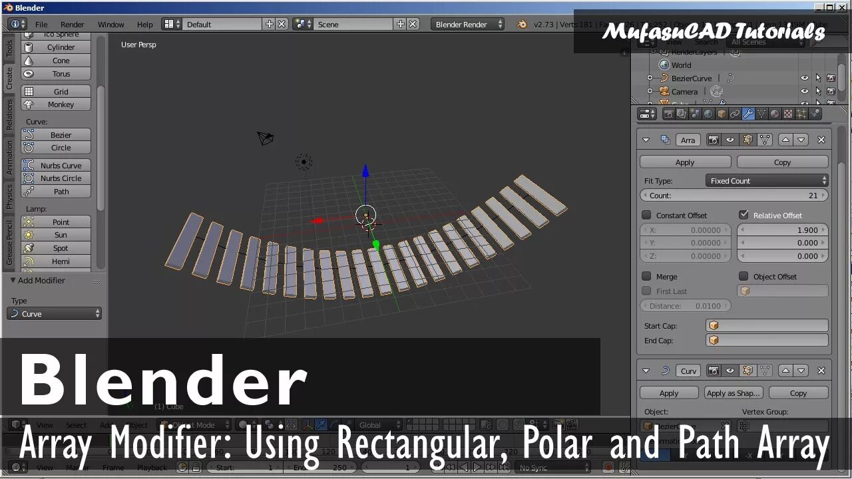Open Constraints properties chain tab

[x=735, y=114]
